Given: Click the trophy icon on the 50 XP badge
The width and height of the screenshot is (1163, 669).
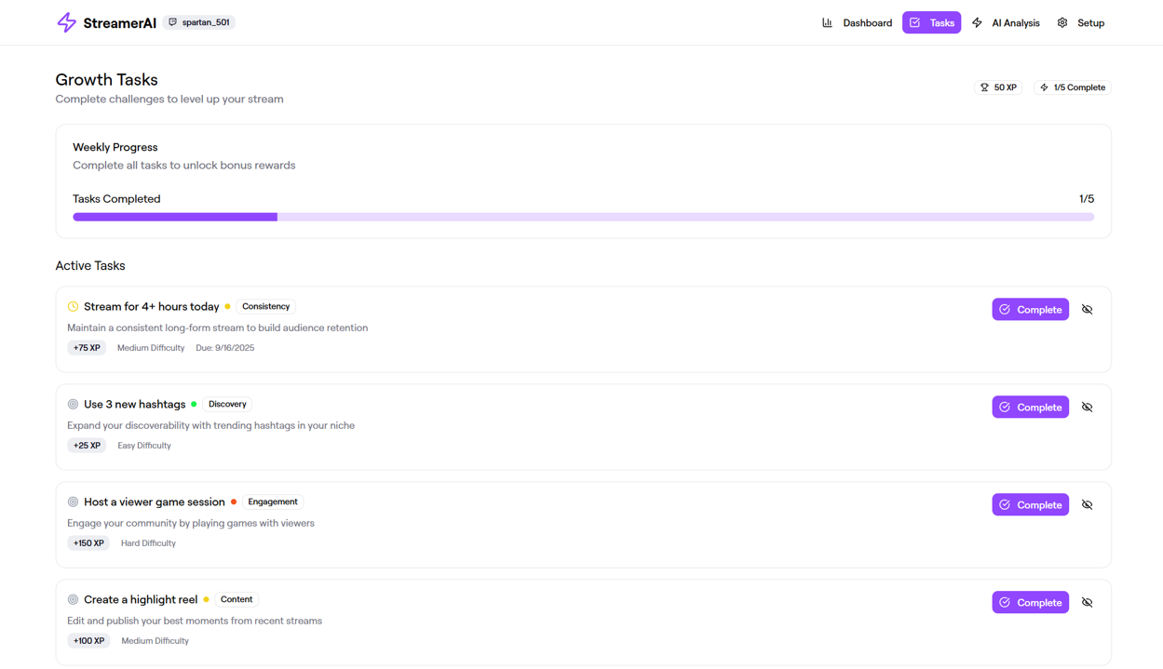Looking at the screenshot, I should click(984, 87).
